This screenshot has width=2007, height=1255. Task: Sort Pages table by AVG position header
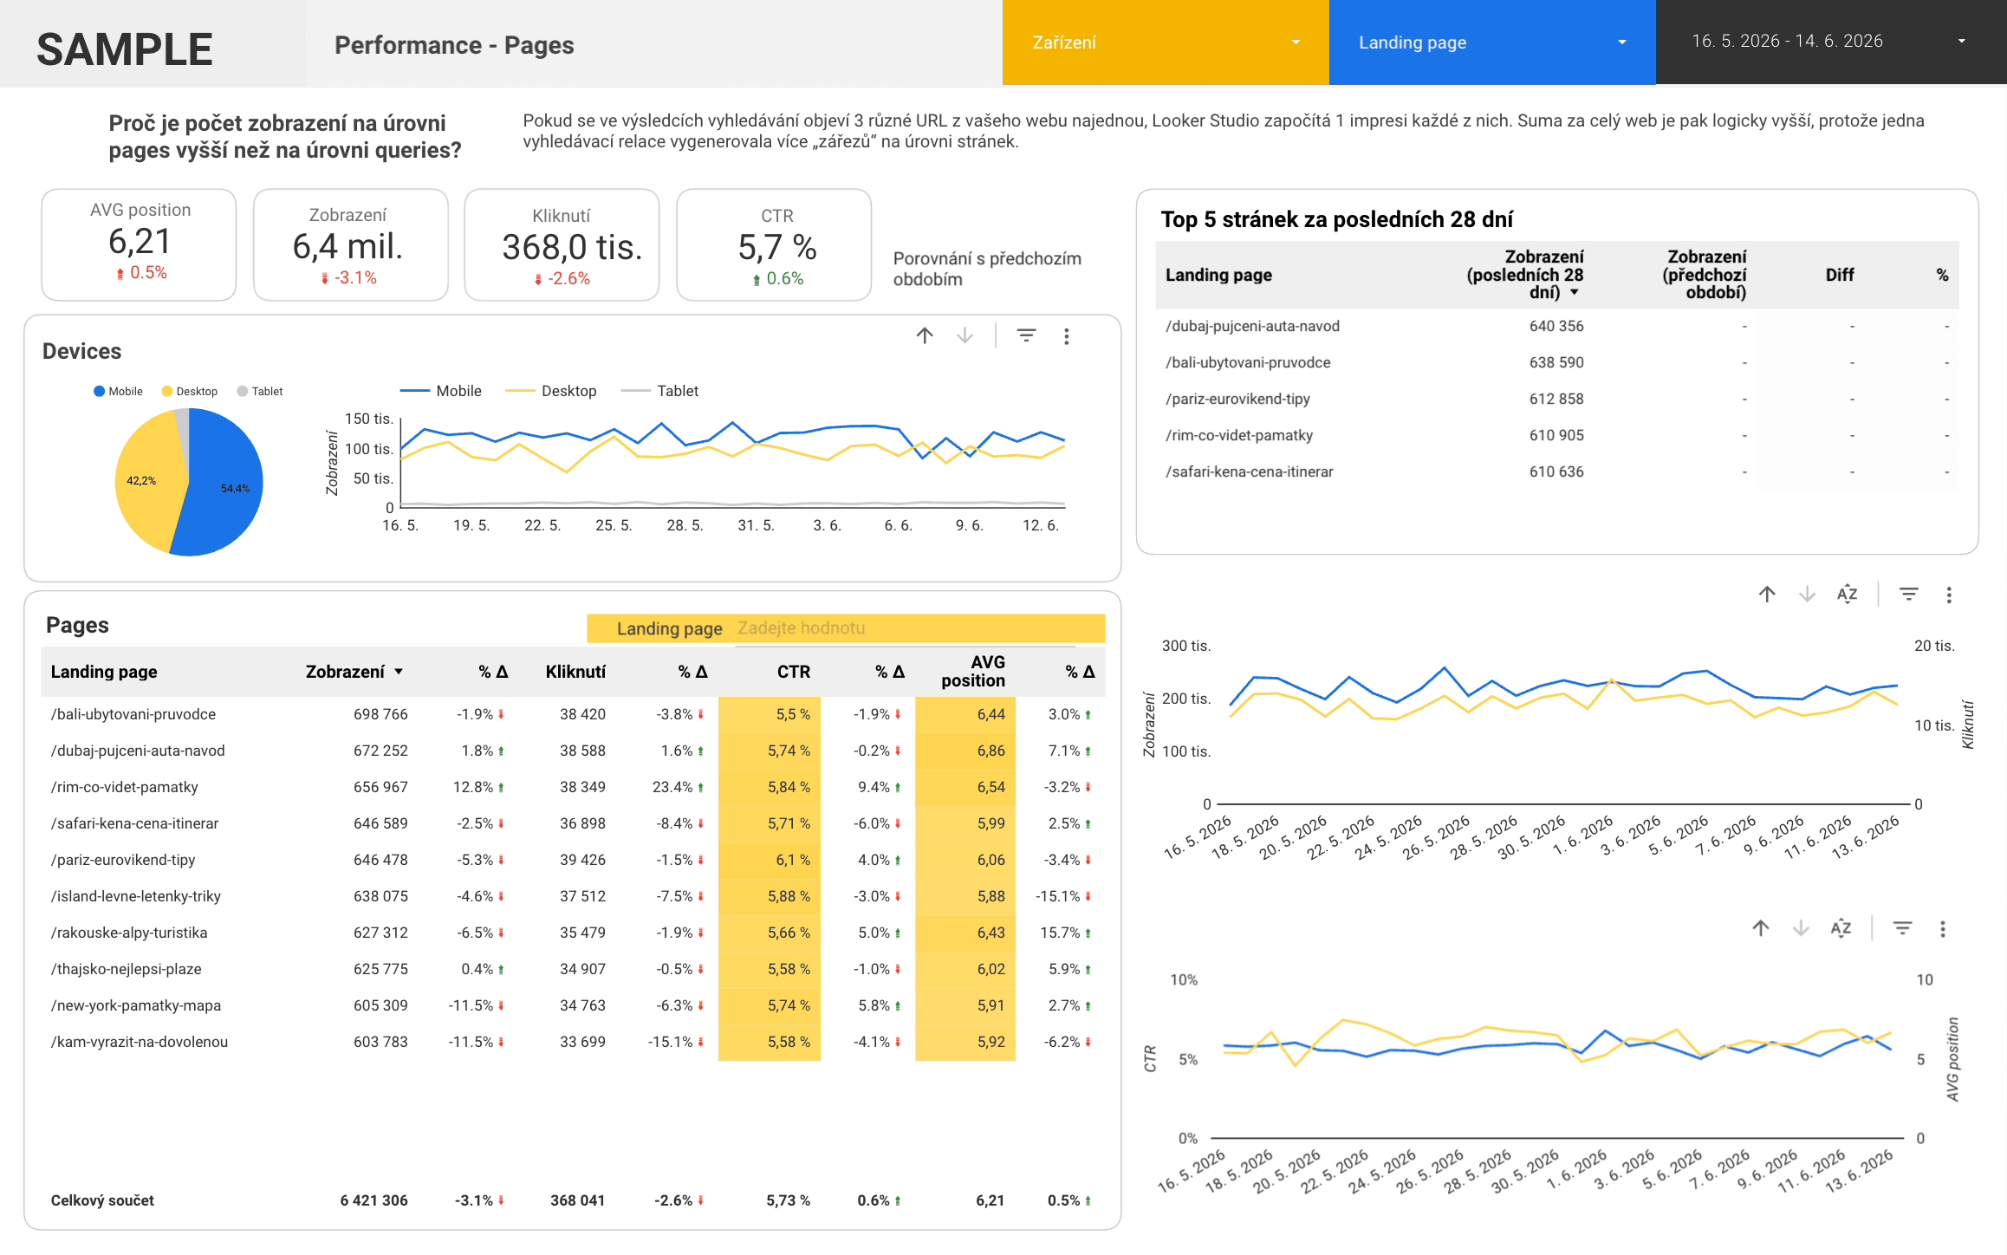point(973,671)
